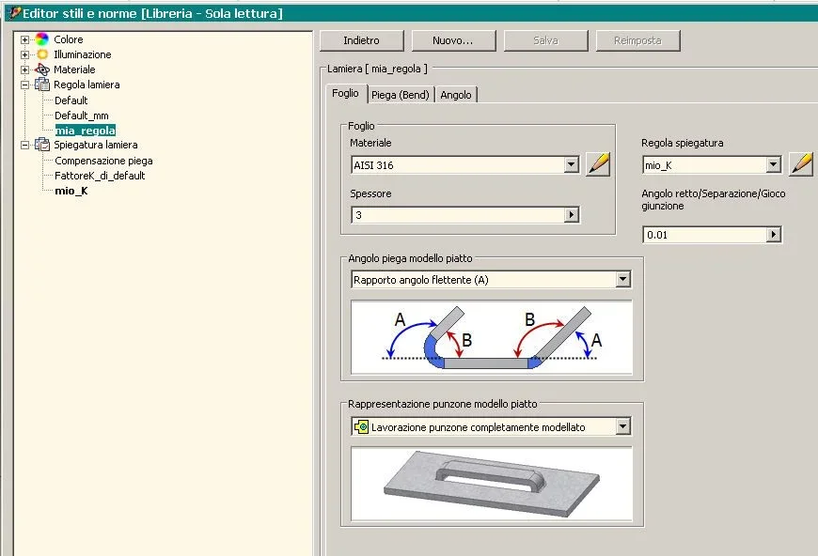Click the Spiegatura lamiera icon
This screenshot has width=818, height=556.
point(41,145)
